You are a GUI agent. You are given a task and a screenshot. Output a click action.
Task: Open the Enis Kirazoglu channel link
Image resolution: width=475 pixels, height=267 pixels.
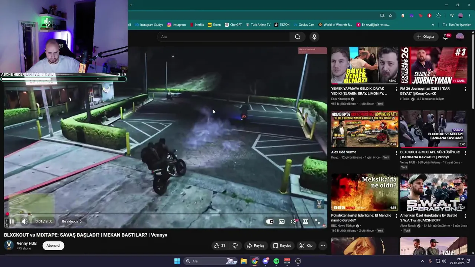click(341, 99)
